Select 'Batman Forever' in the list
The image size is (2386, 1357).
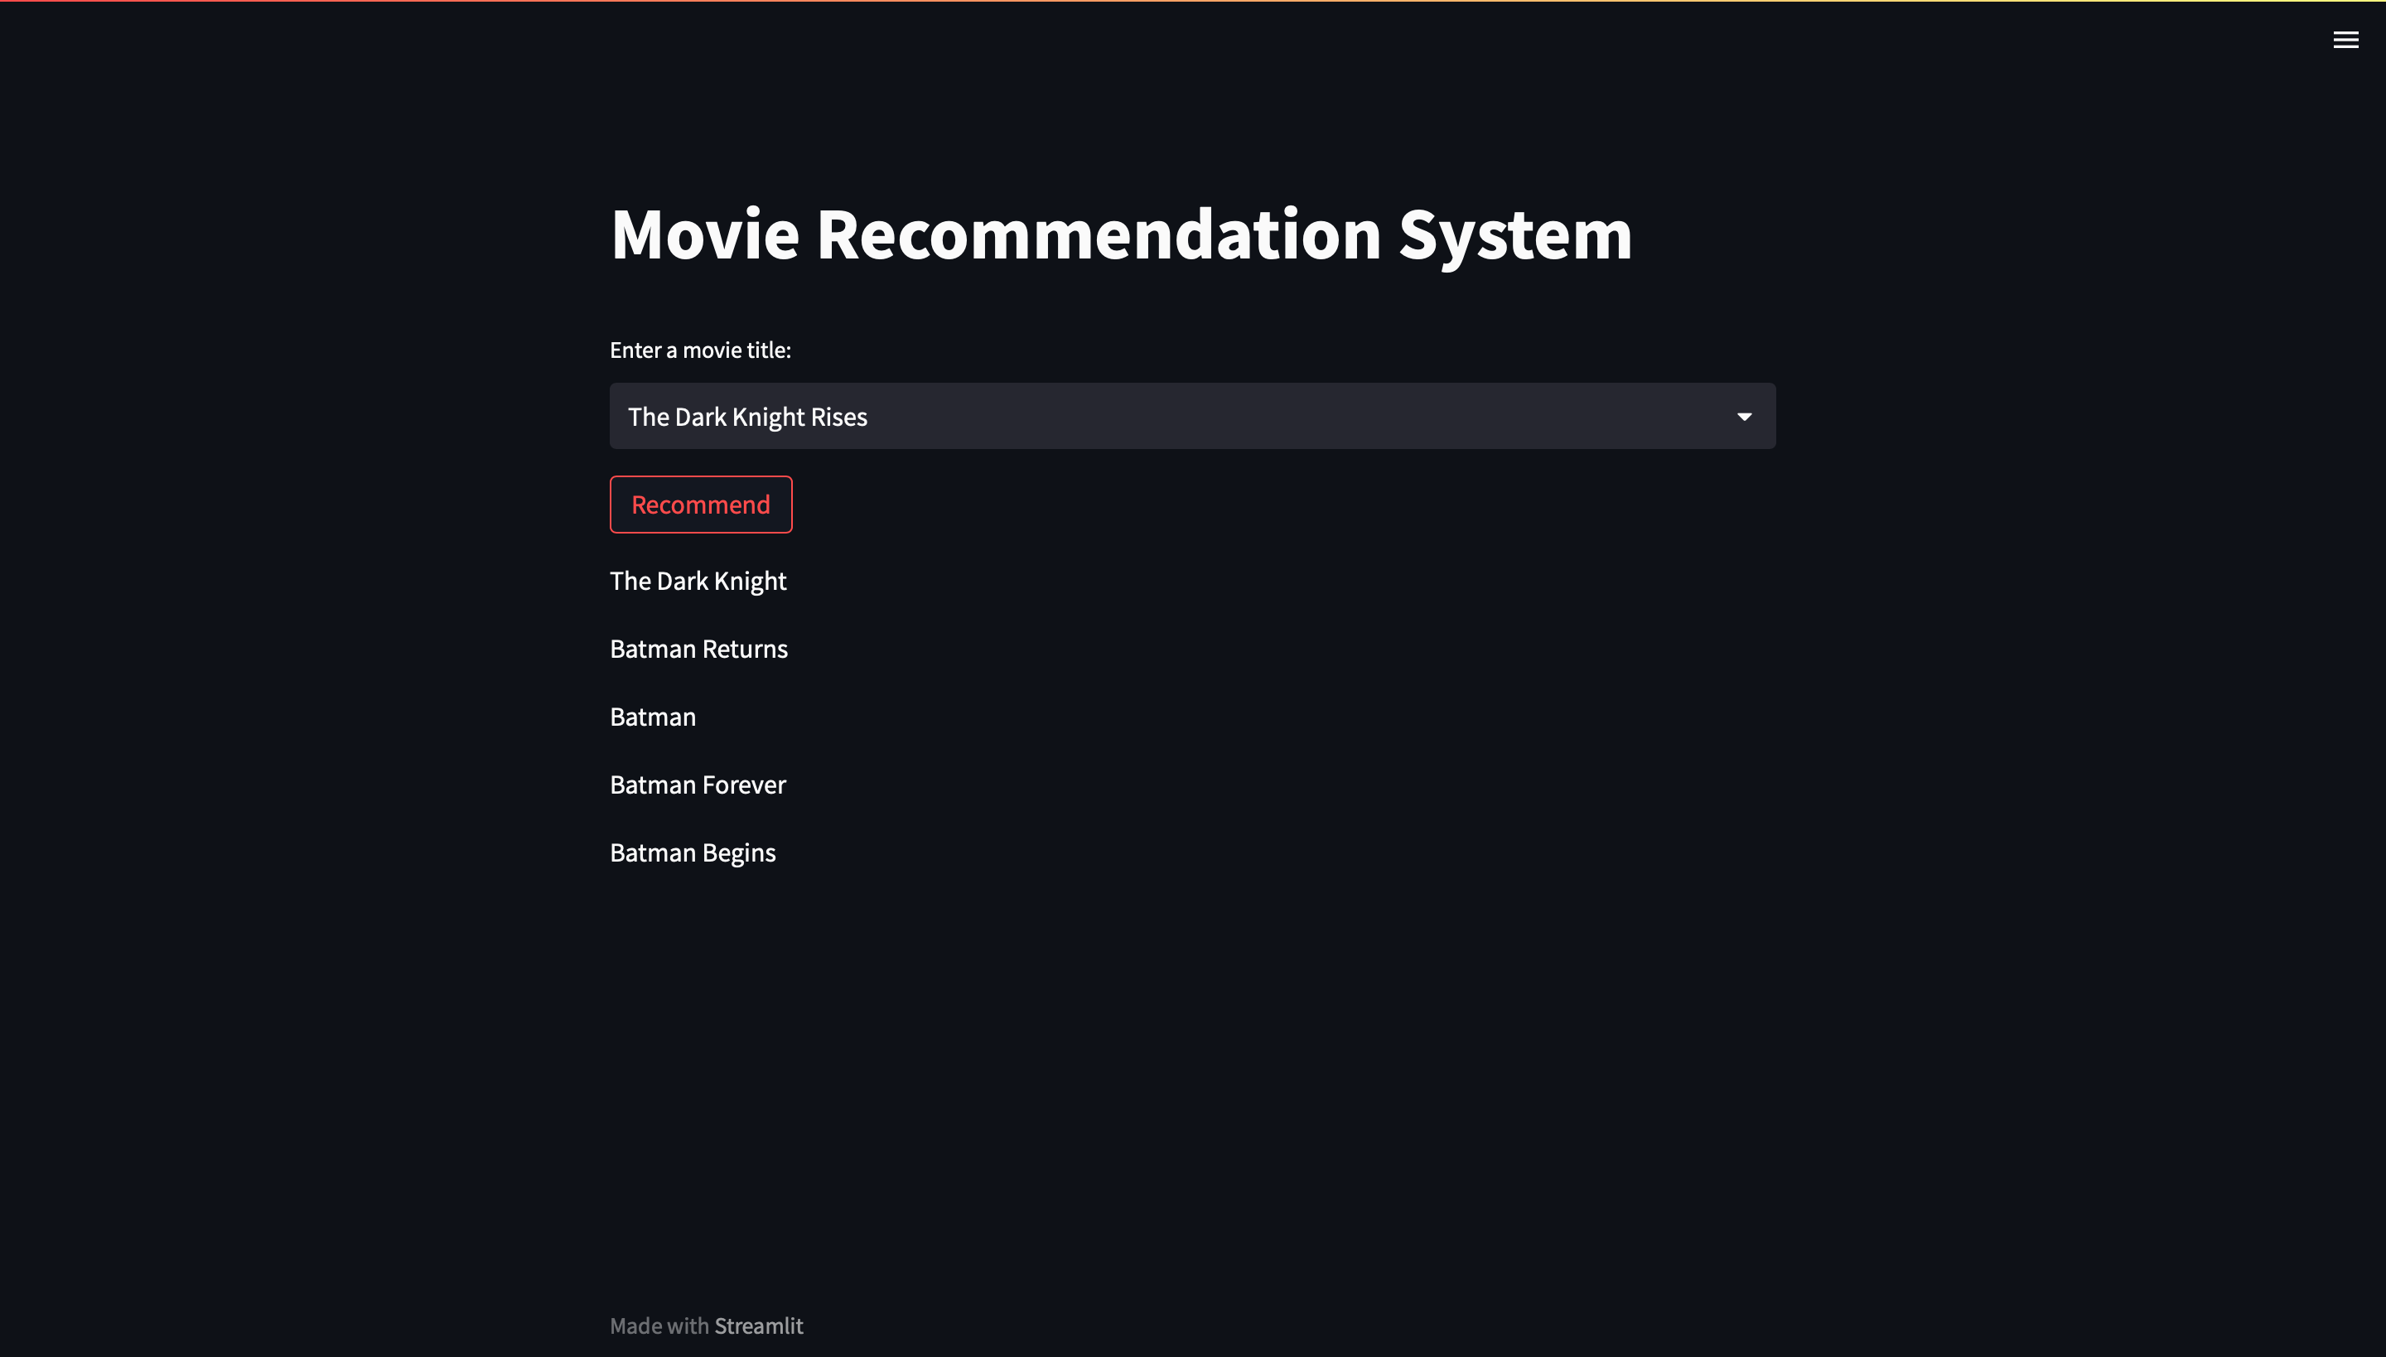pos(698,784)
